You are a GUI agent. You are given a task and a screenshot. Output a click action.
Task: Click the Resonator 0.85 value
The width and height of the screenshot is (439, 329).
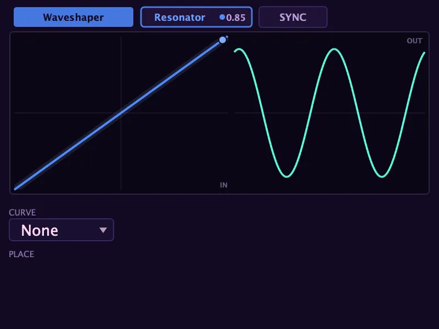236,18
